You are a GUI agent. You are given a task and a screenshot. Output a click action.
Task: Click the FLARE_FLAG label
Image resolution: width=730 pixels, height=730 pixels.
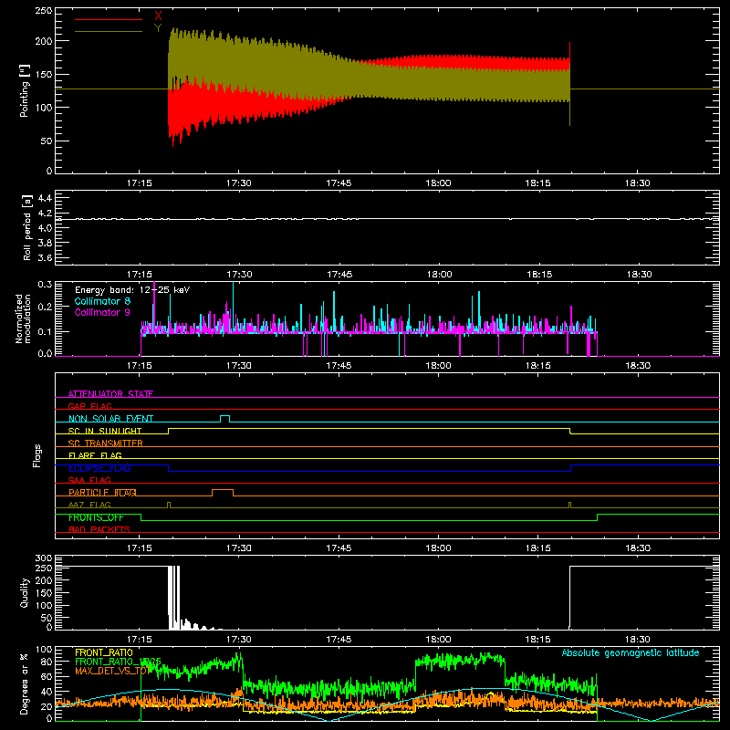95,455
